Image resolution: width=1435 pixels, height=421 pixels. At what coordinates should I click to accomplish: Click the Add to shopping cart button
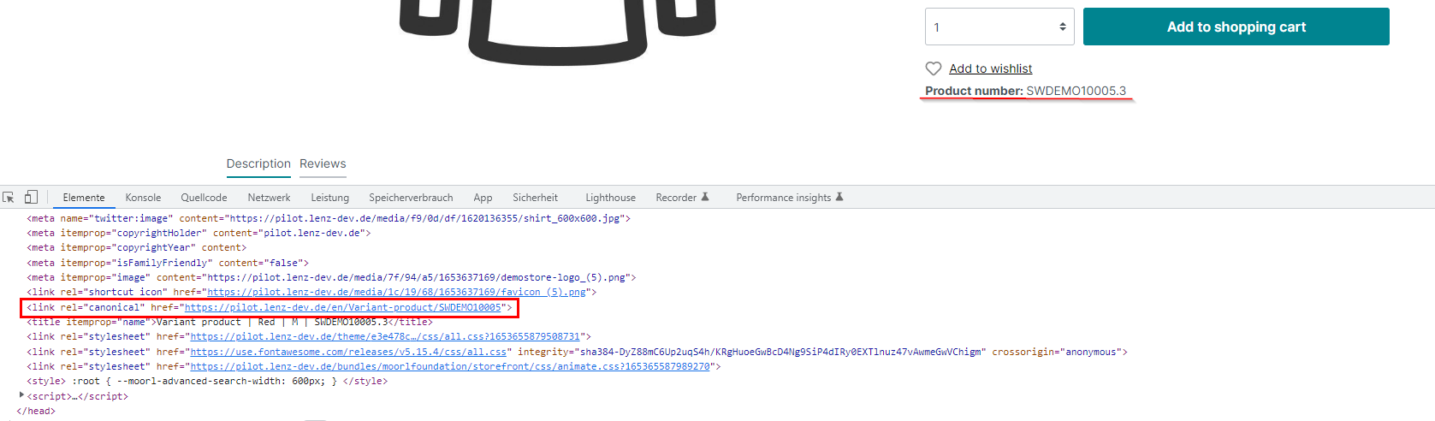(x=1236, y=27)
